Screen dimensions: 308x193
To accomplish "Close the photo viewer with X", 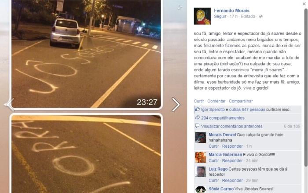I will pos(304,4).
